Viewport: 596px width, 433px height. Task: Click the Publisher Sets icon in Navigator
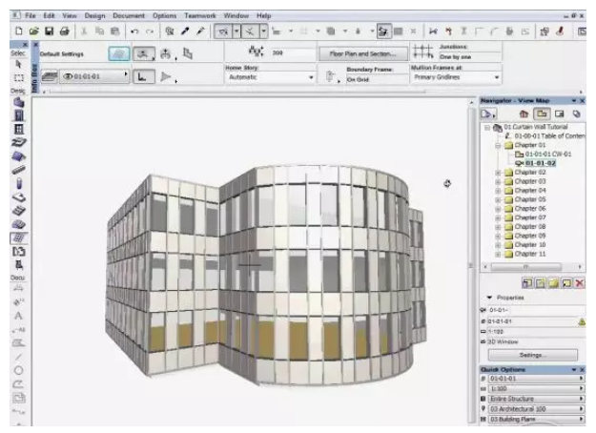pyautogui.click(x=577, y=113)
